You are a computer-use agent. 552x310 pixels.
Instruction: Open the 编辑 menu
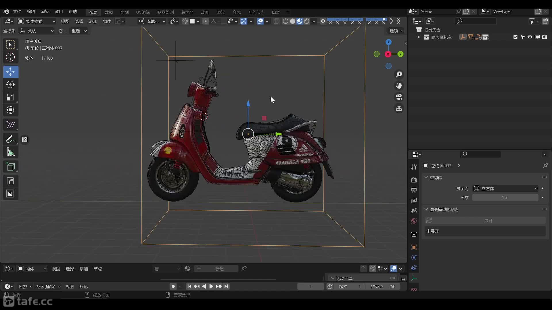tap(31, 11)
